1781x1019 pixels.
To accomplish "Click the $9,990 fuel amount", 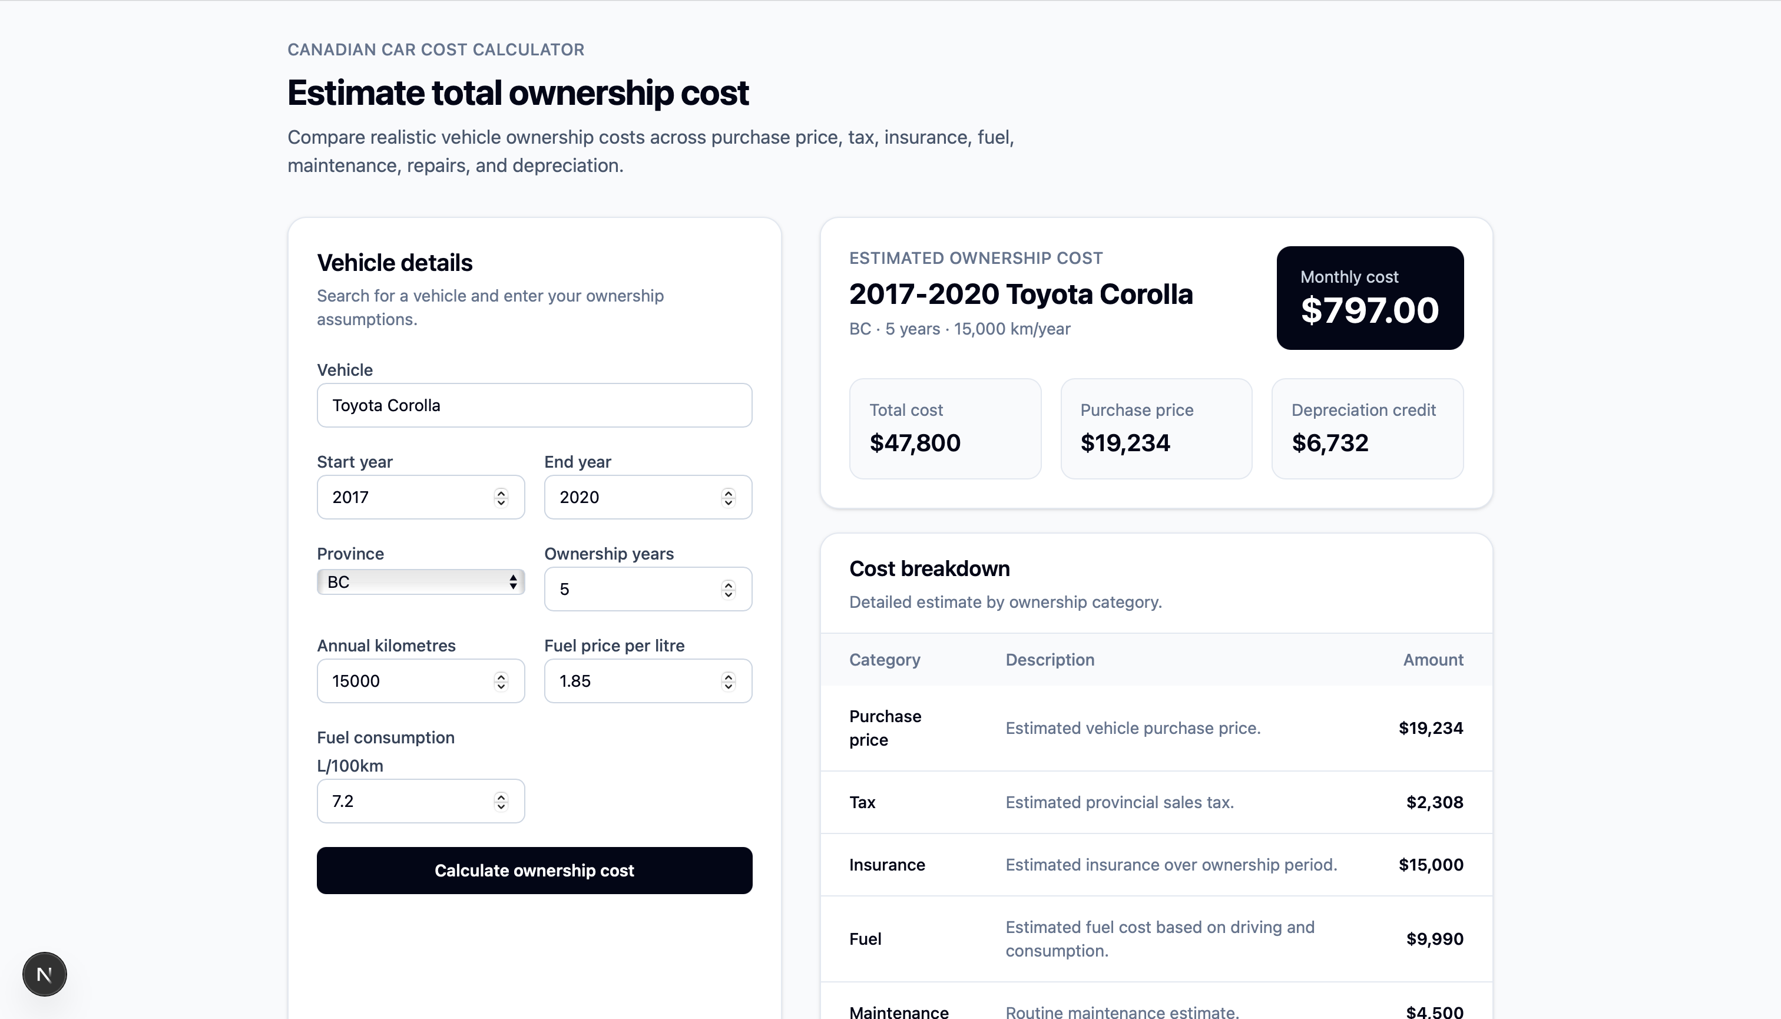I will 1435,938.
